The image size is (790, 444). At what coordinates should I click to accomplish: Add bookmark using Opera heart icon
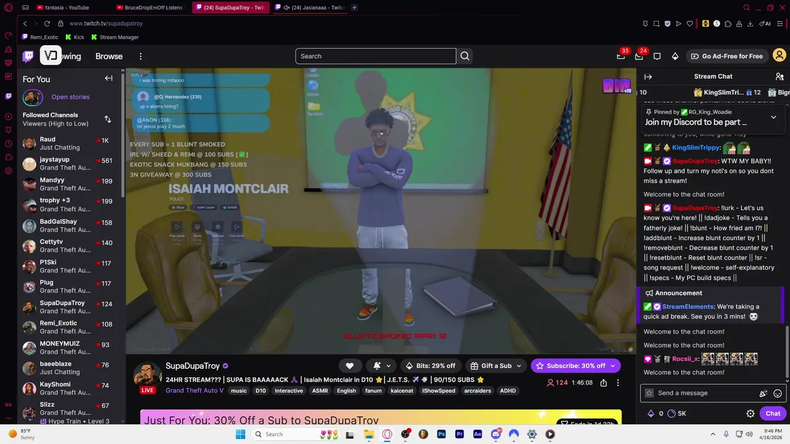pyautogui.click(x=689, y=23)
